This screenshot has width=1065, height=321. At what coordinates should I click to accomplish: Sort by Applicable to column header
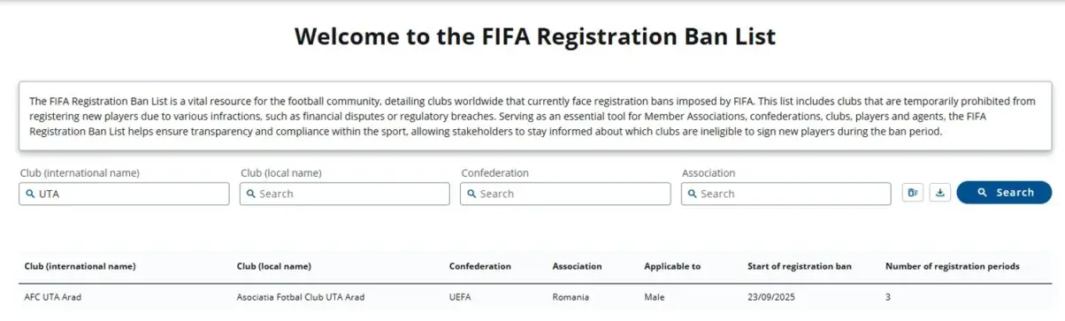673,266
